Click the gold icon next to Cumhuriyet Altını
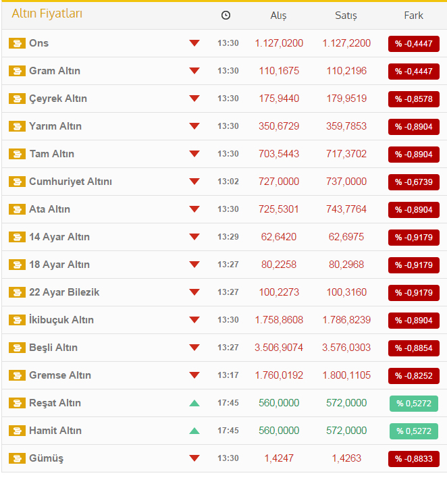This screenshot has height=488, width=447. pyautogui.click(x=17, y=182)
